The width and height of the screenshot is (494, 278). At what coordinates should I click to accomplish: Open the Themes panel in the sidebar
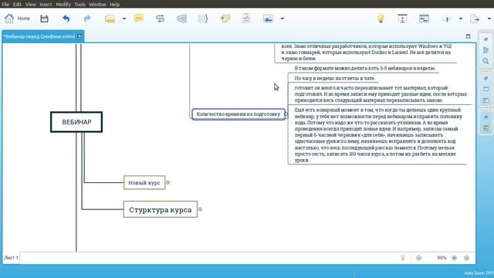[x=486, y=100]
